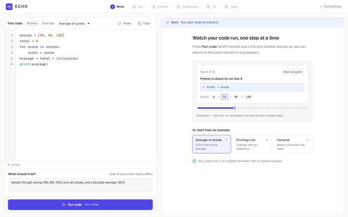This screenshot has height=217, width=348.
Task: Click arrow icon on Average of scores card
Action: (x=226, y=140)
